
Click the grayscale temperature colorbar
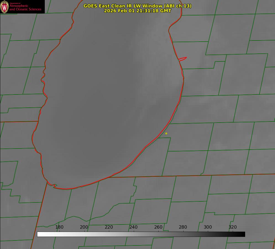pos(141,234)
